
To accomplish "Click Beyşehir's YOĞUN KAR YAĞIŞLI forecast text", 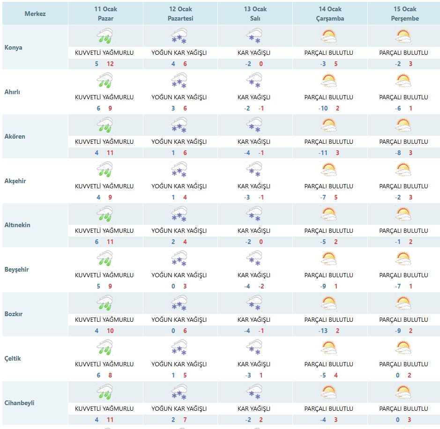I will click(179, 275).
